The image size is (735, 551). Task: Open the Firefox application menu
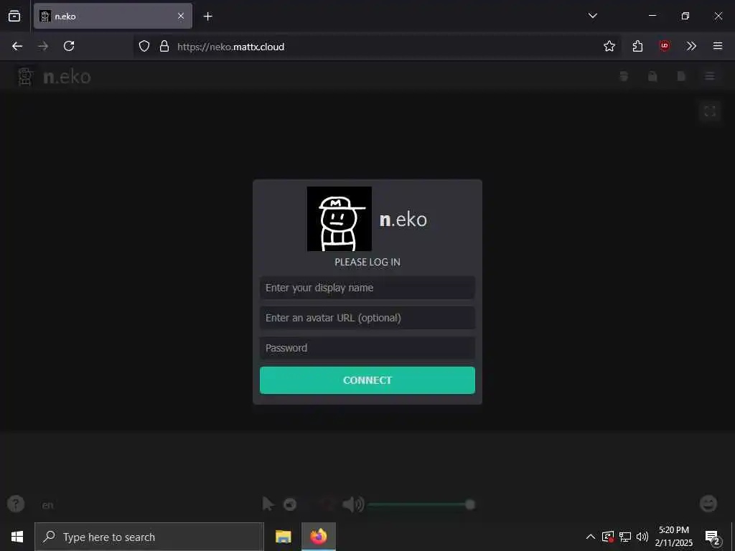click(x=718, y=46)
